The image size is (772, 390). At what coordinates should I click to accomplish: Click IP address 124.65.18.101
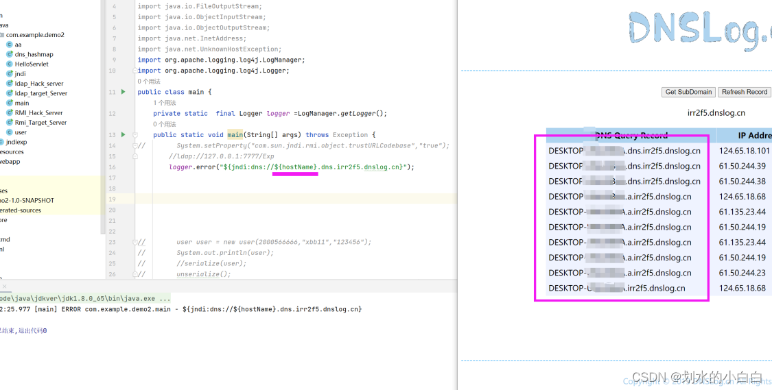(x=744, y=151)
